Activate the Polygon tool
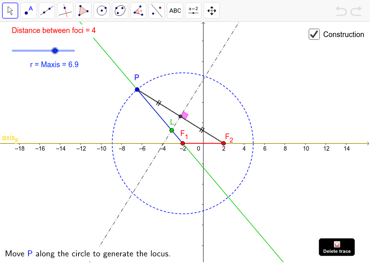370x263 pixels. 83,11
